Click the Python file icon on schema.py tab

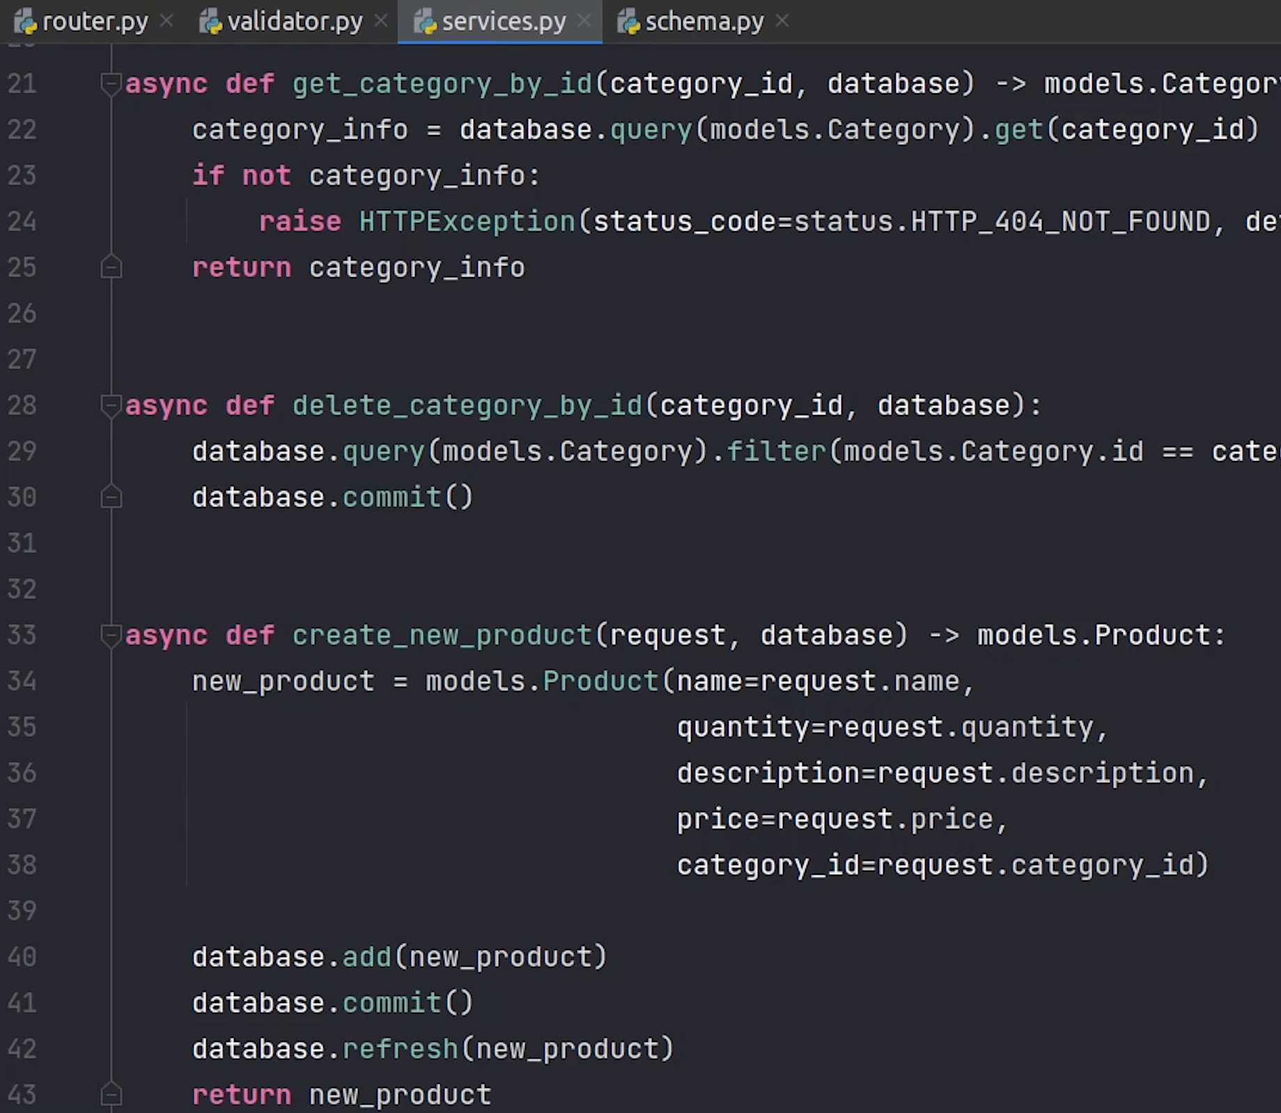coord(628,23)
